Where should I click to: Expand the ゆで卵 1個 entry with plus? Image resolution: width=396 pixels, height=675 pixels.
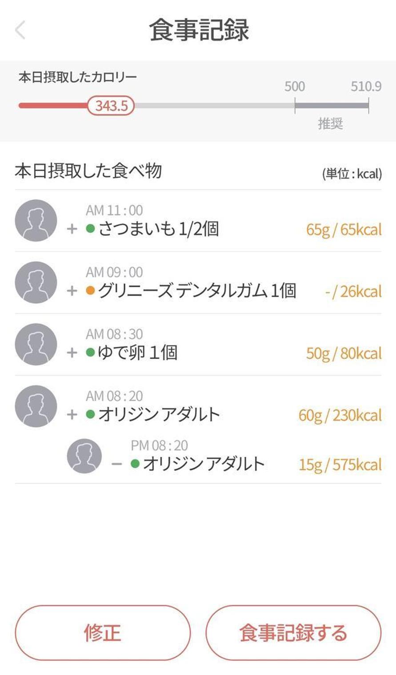[x=72, y=353]
